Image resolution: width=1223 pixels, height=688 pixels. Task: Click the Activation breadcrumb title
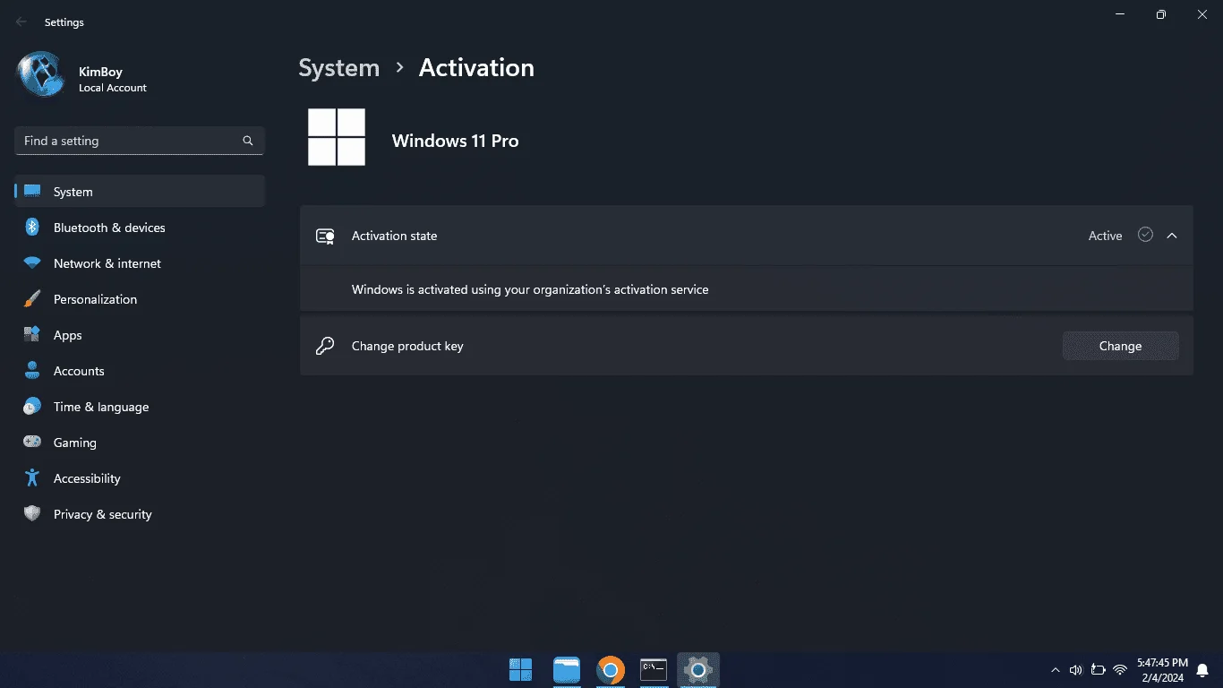click(476, 68)
